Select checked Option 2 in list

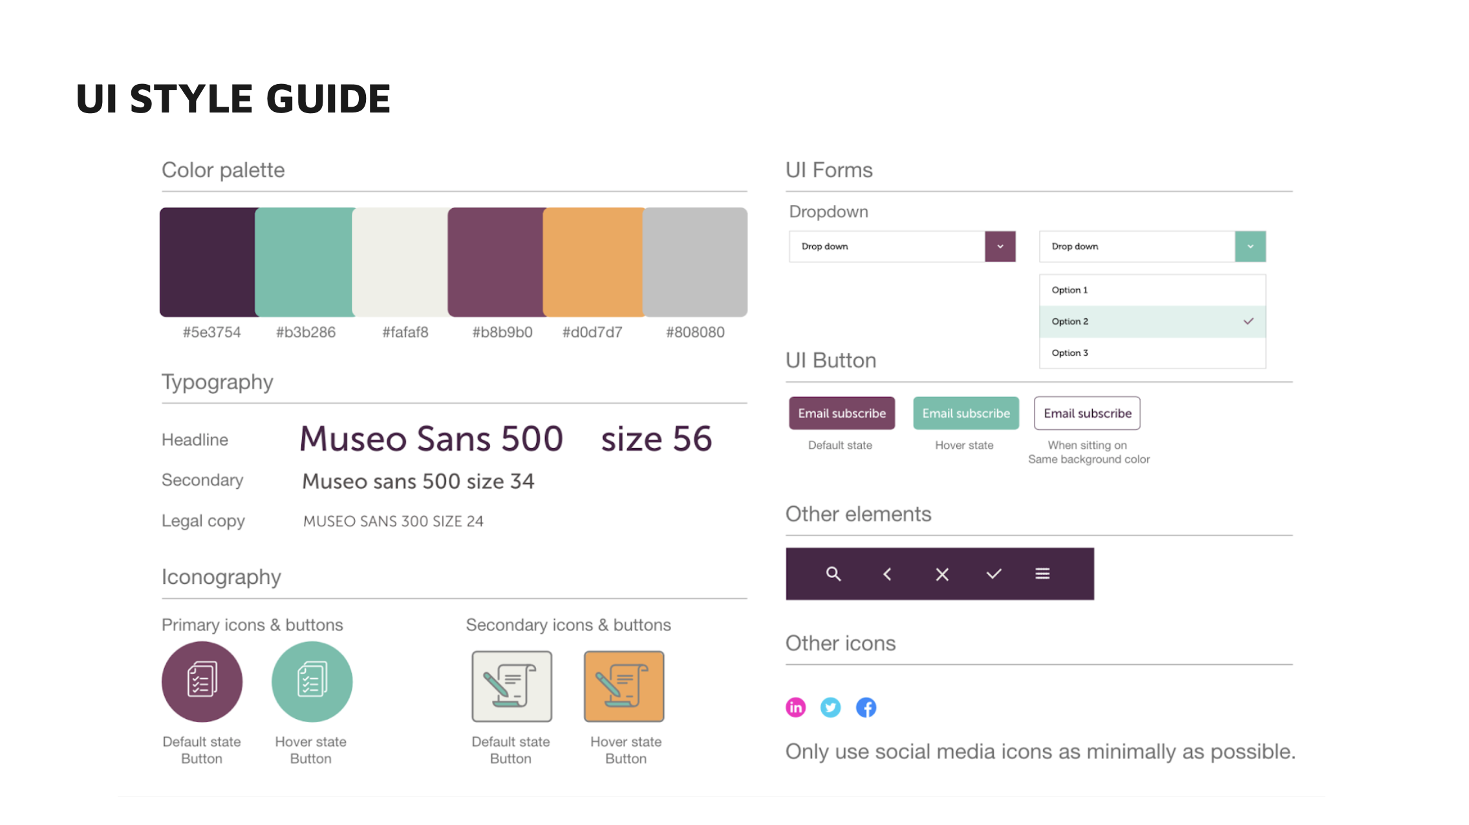tap(1152, 321)
